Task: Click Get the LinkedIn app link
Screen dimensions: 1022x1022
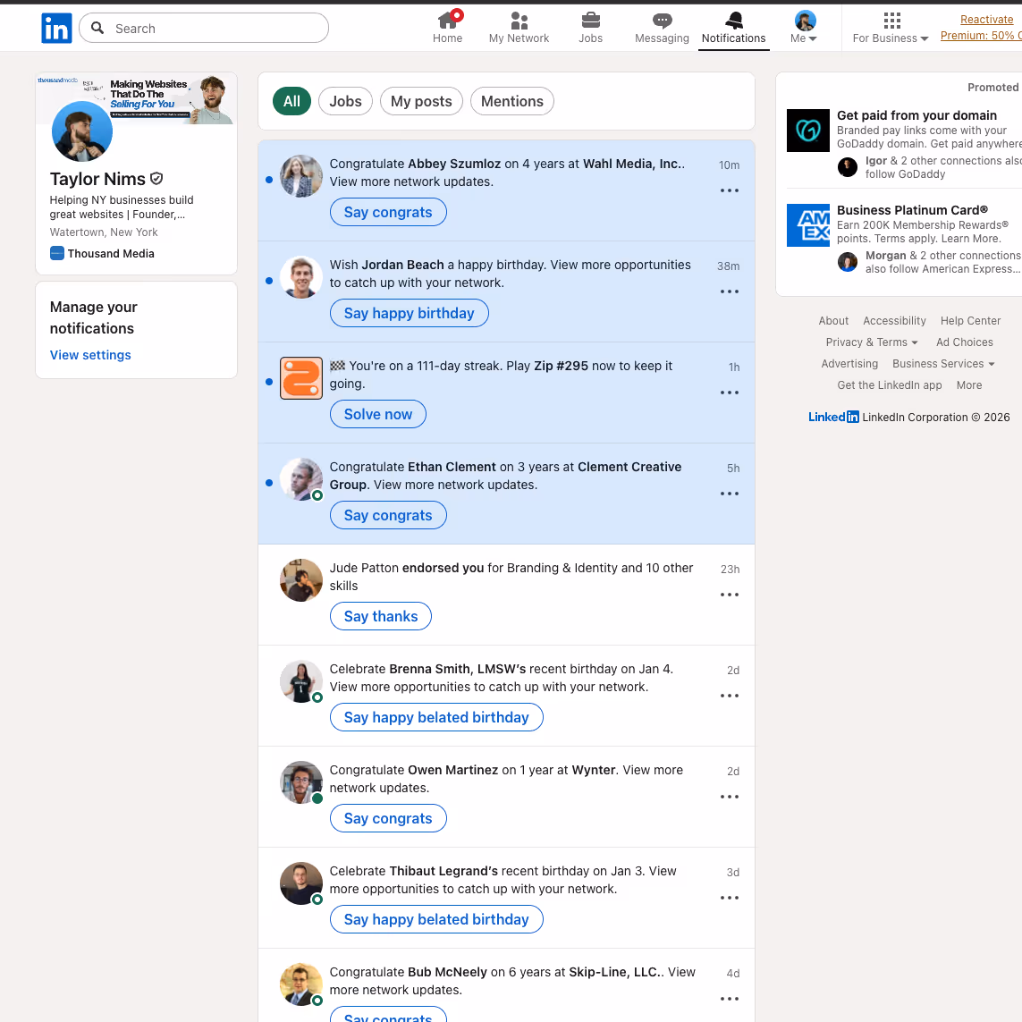Action: [x=889, y=385]
